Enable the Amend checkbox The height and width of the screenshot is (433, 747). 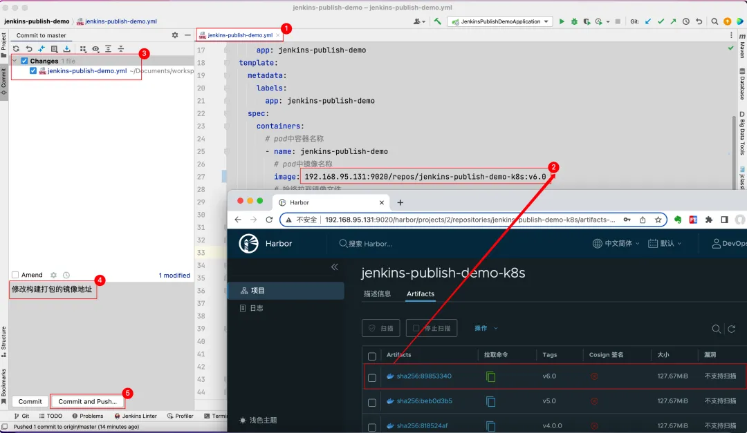point(15,275)
